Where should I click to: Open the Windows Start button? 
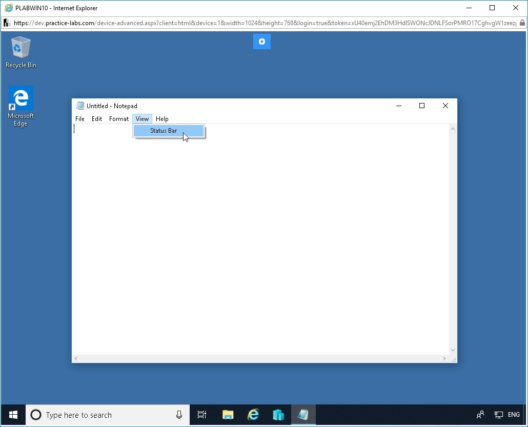pyautogui.click(x=13, y=415)
